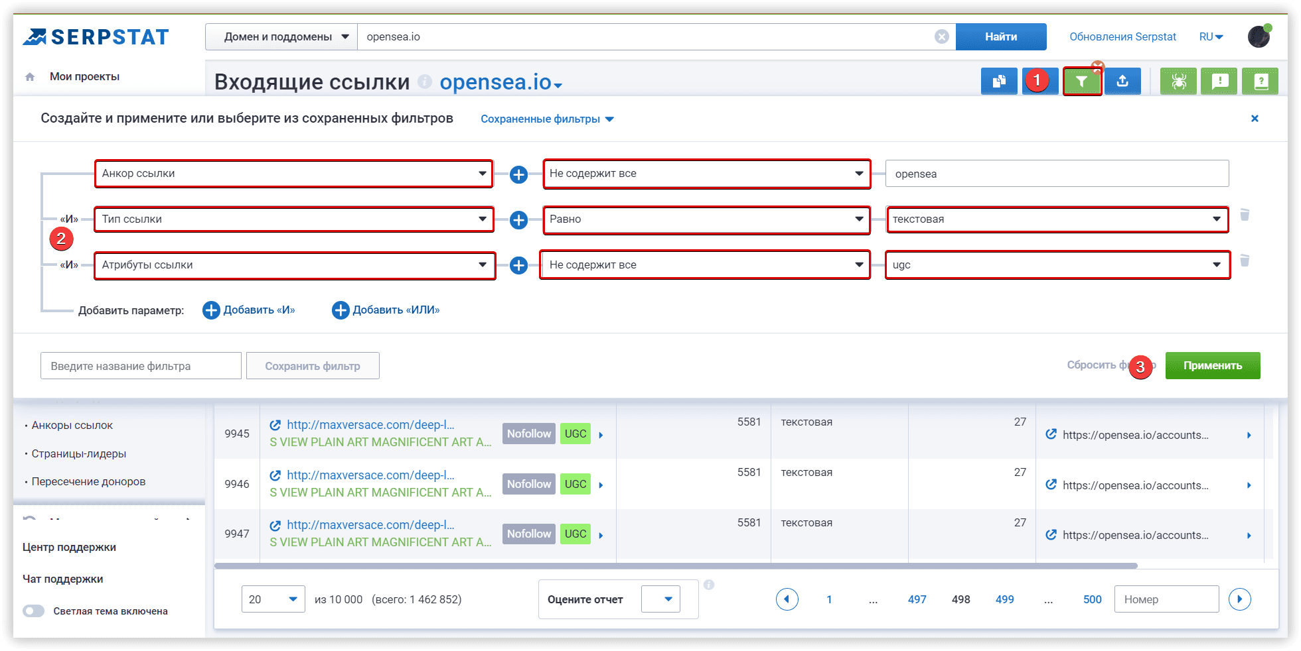Toggle the Светлая тема switch
1301x651 pixels.
[34, 611]
